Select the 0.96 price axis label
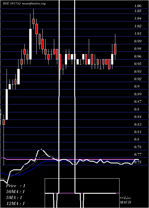The image size is (149, 208). tap(138, 56)
